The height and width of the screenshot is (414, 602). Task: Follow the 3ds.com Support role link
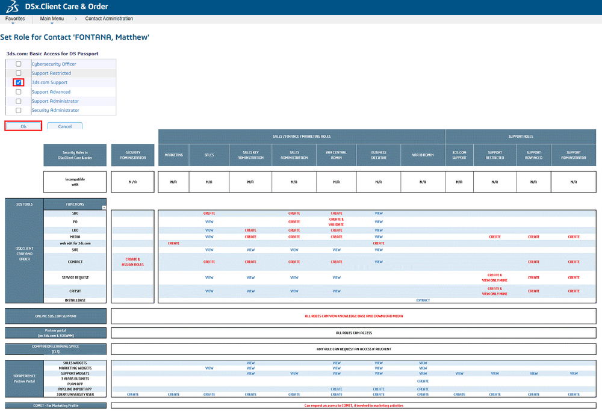click(x=49, y=82)
